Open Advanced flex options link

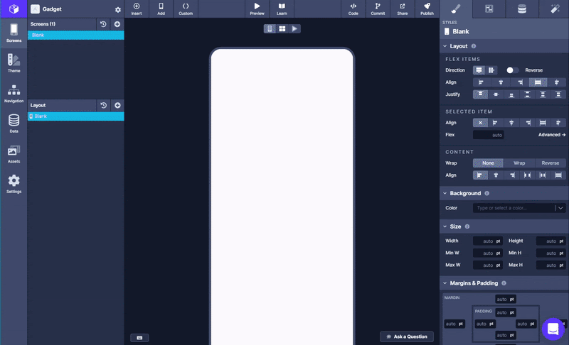(x=552, y=135)
